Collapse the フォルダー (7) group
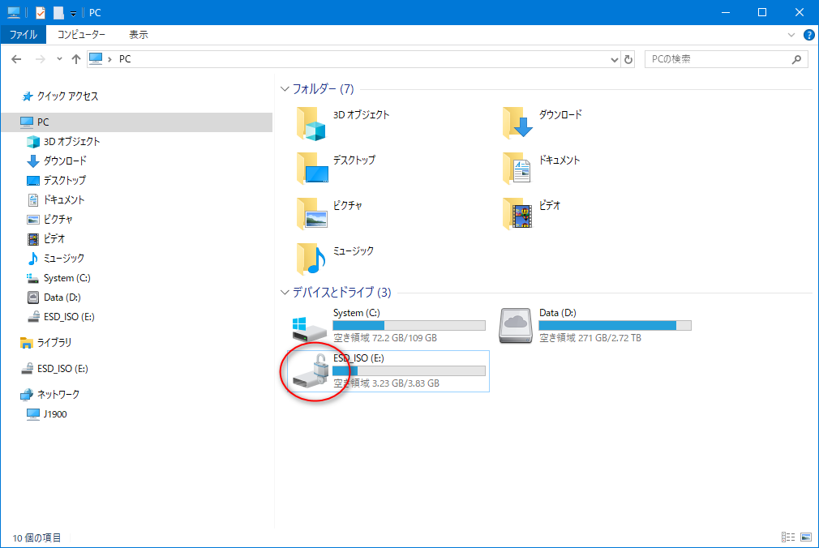 [285, 88]
